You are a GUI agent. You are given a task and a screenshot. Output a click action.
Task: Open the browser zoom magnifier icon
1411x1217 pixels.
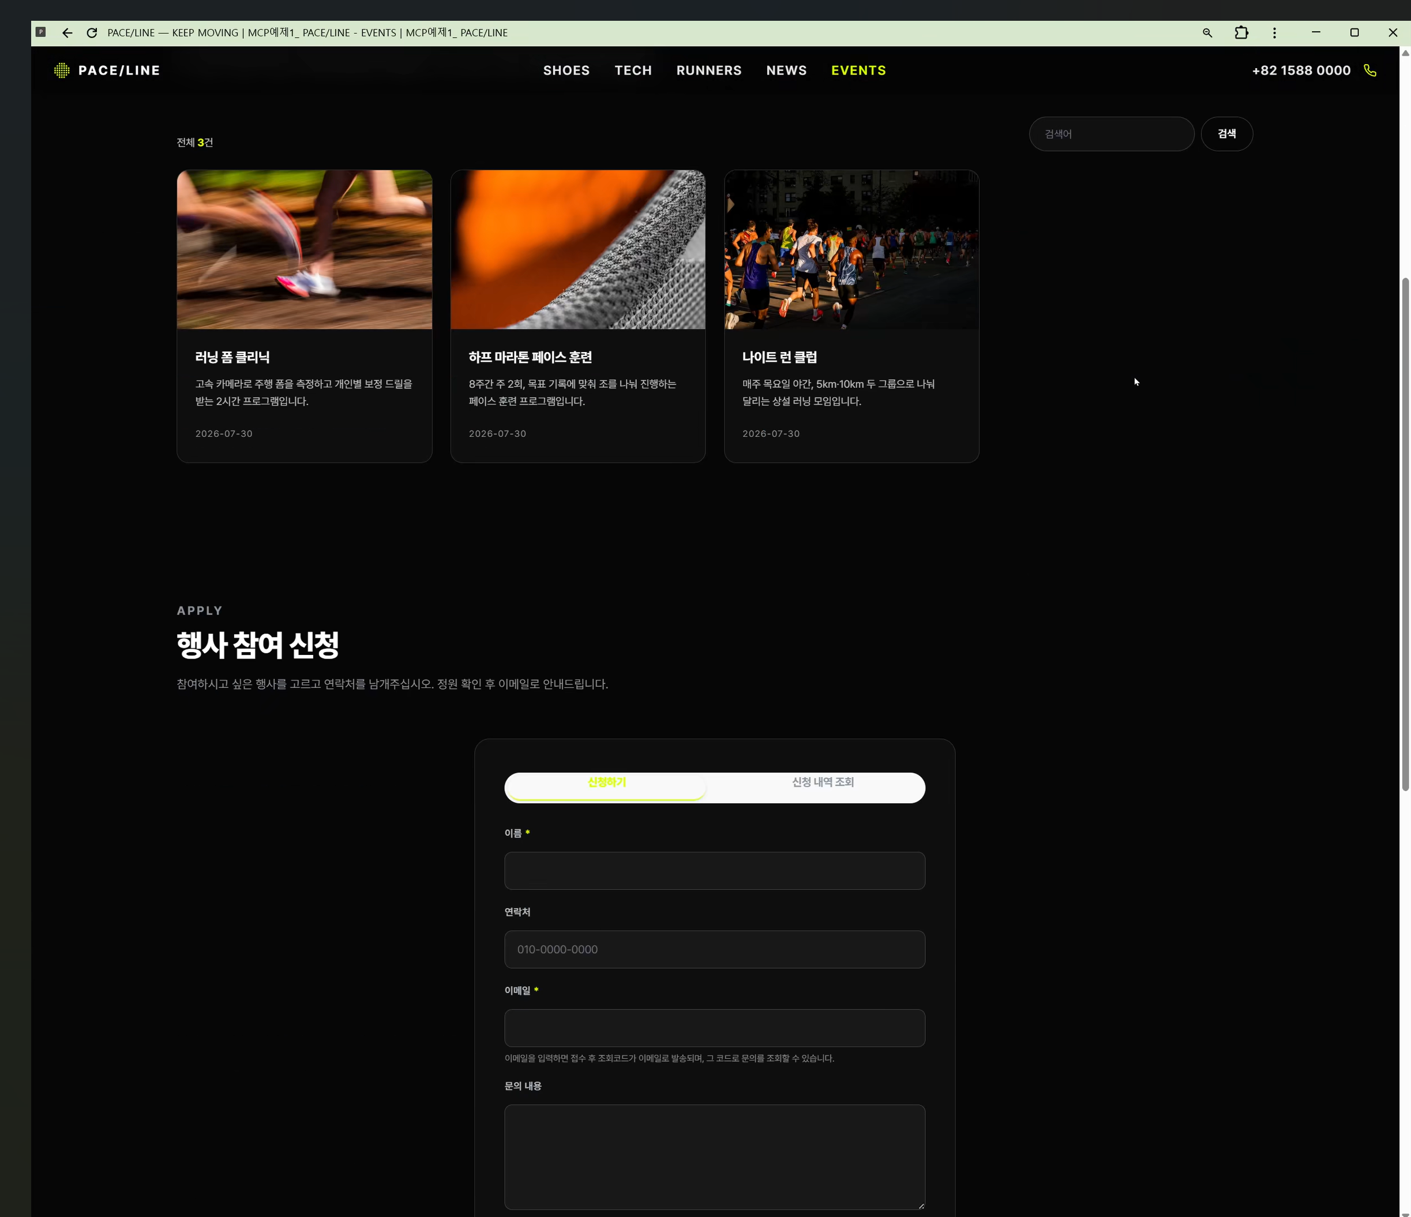tap(1207, 33)
